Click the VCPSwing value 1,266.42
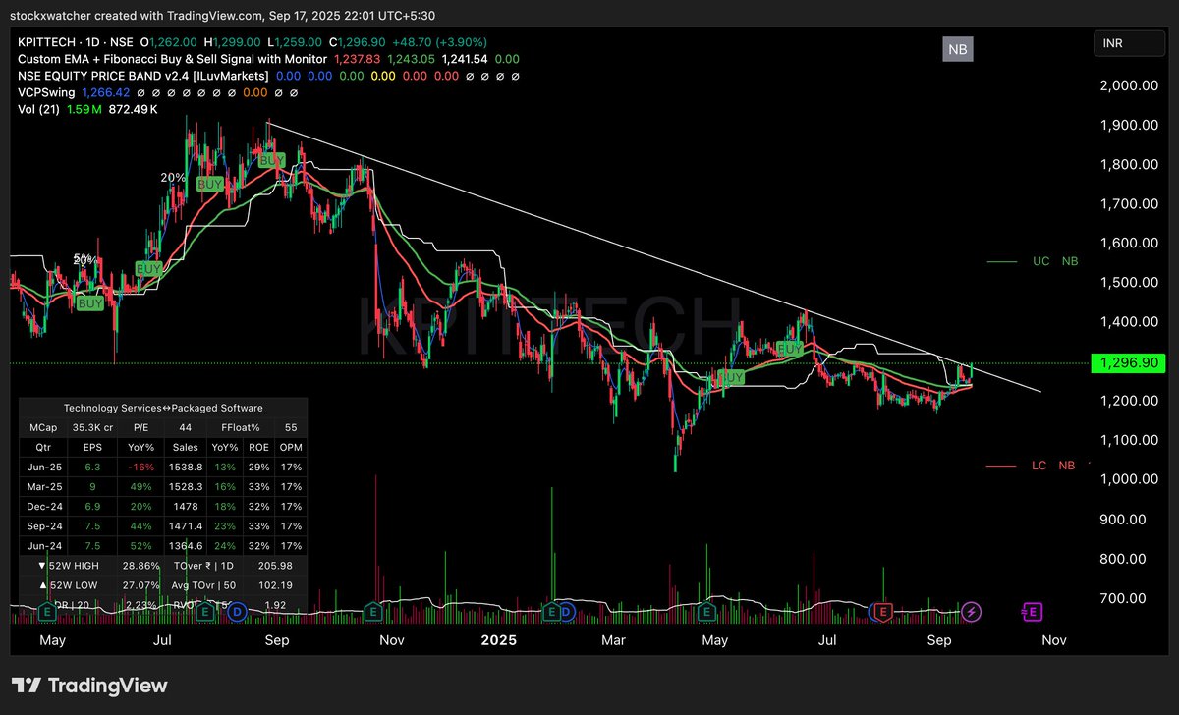Screen dimensions: 1179x715 coord(104,92)
